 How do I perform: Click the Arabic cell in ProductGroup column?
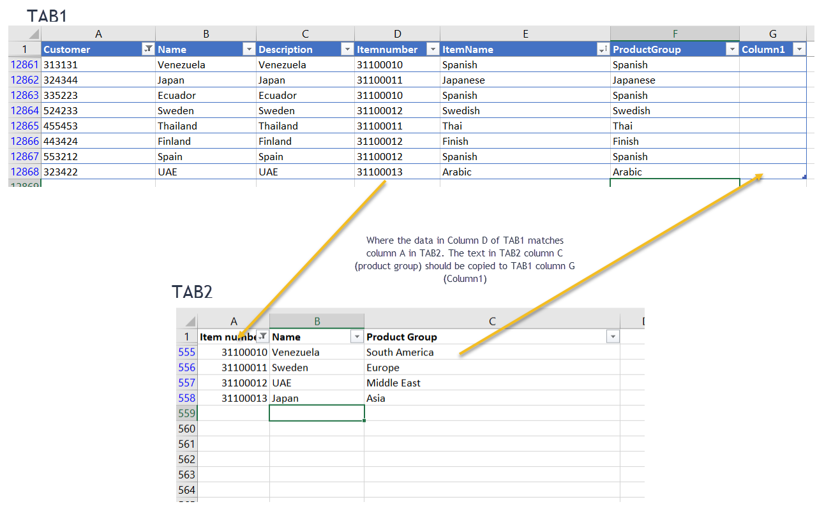click(675, 172)
